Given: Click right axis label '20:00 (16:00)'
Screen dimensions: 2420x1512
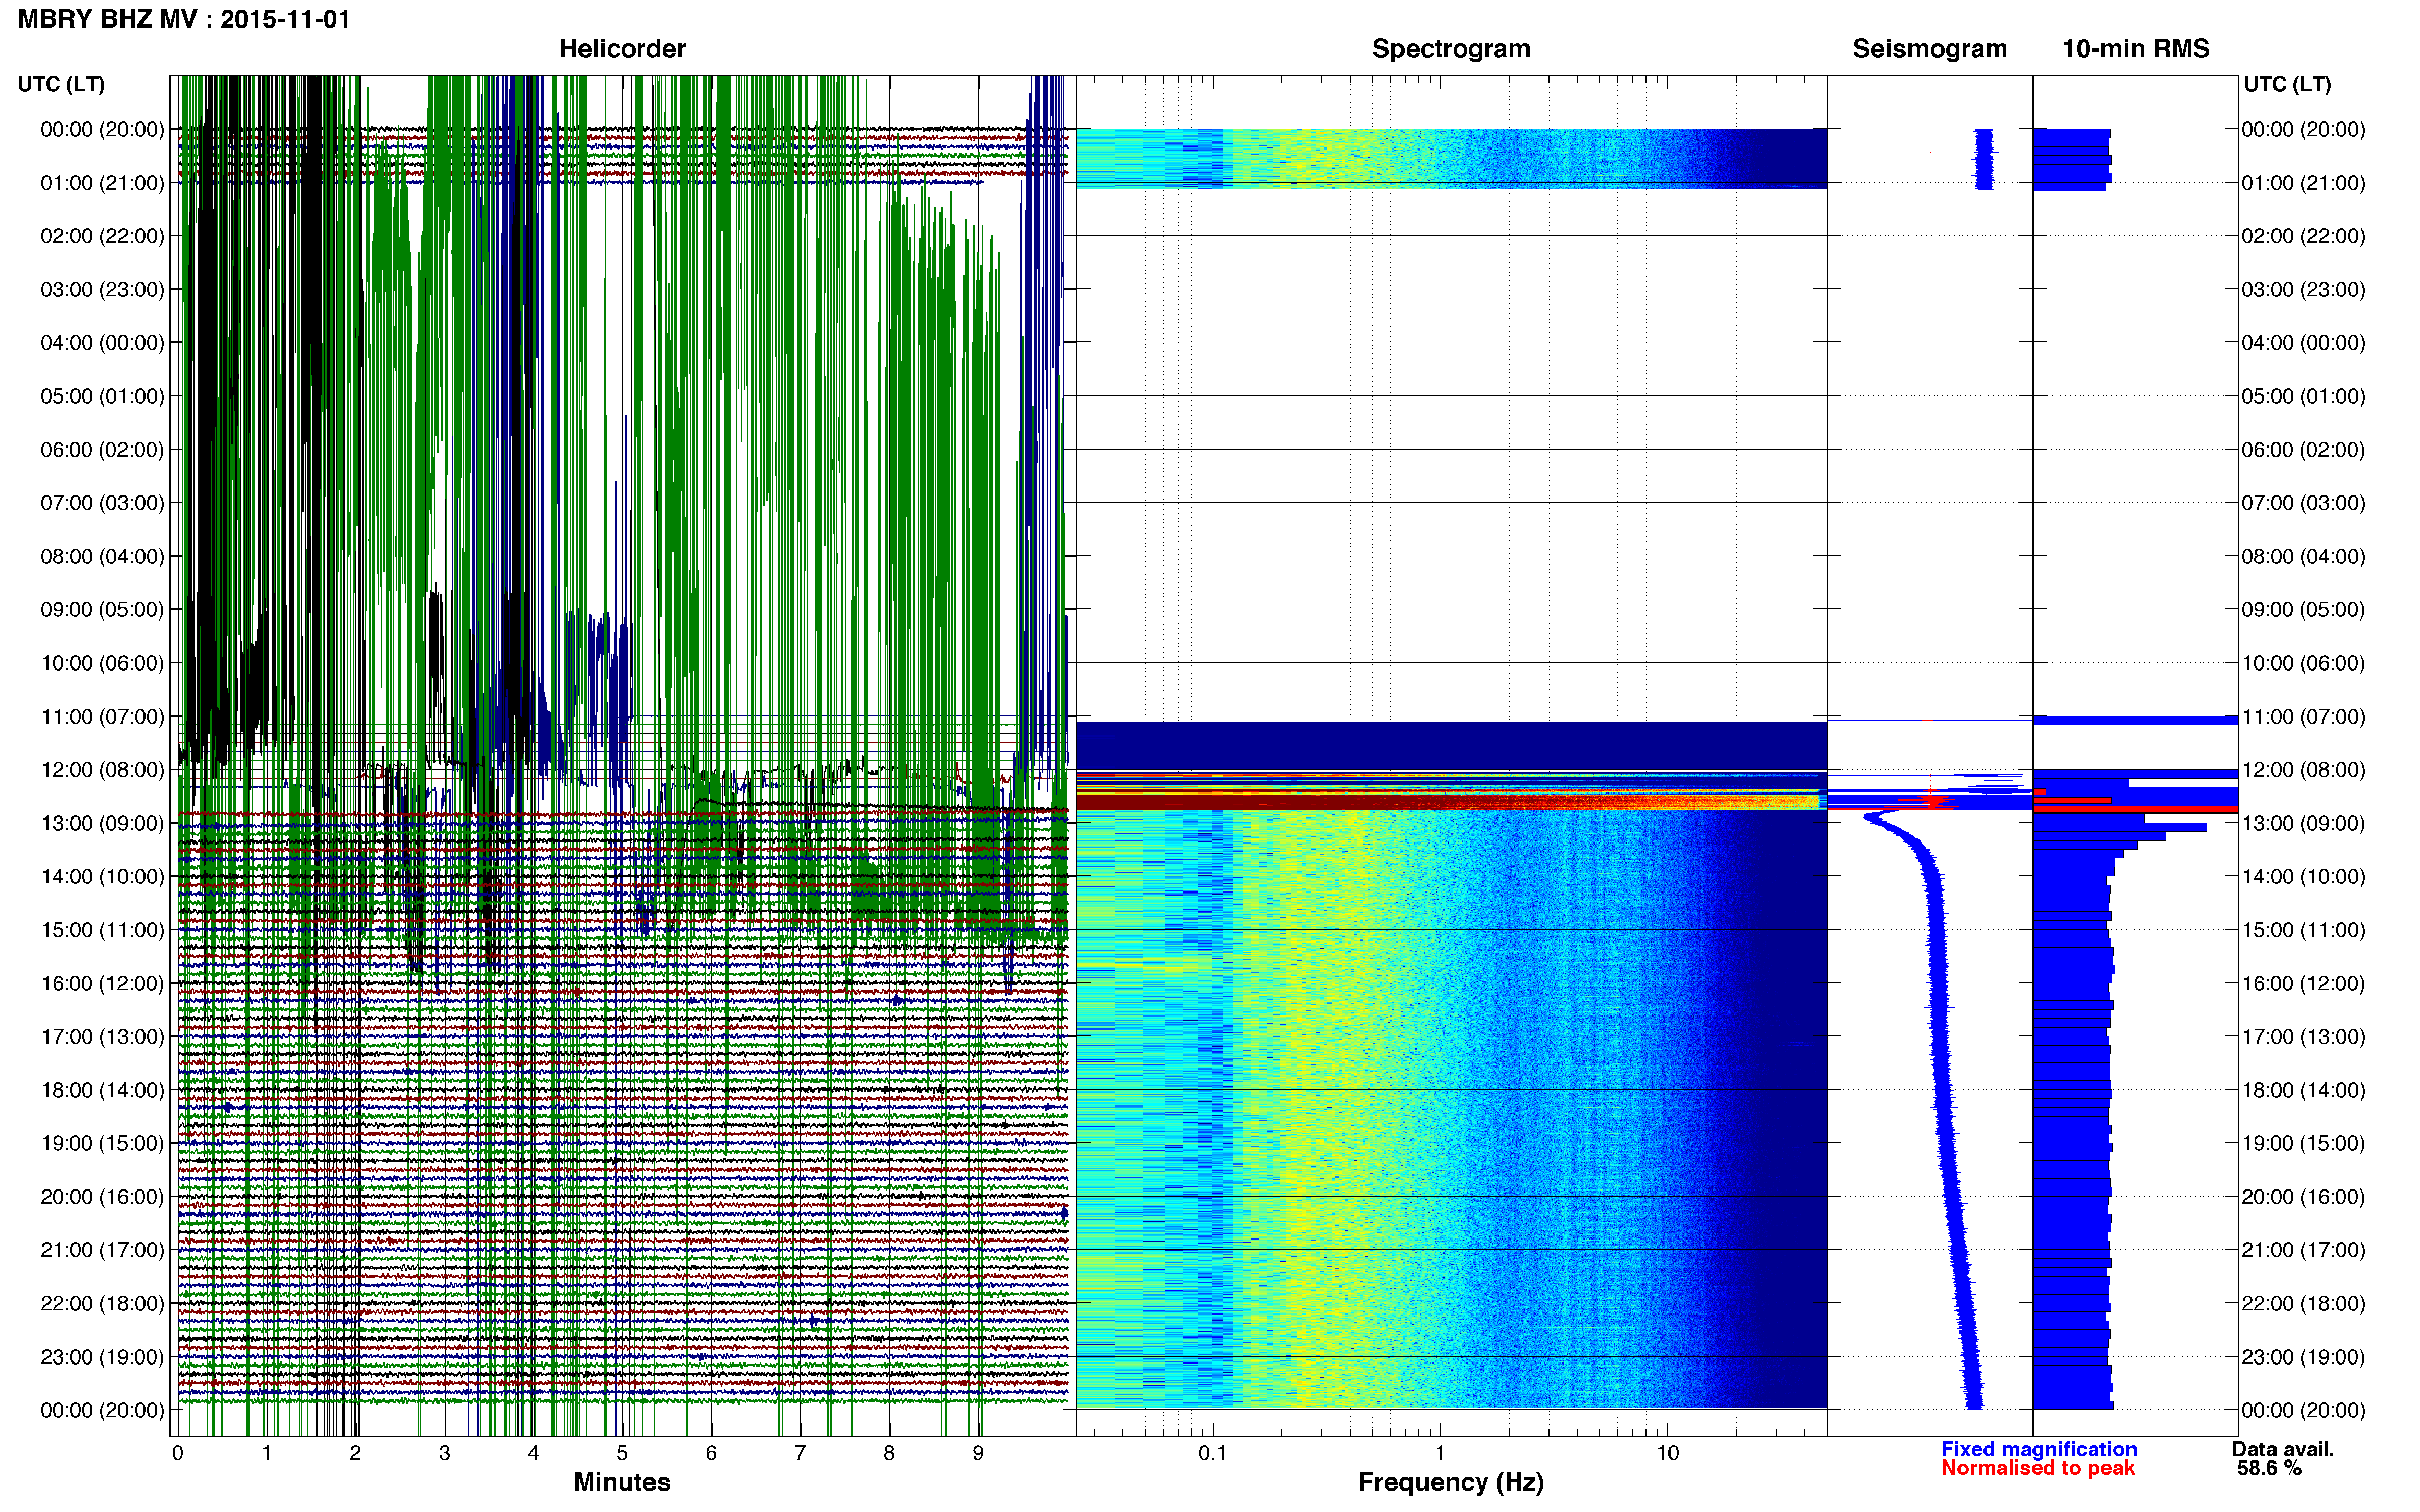Looking at the screenshot, I should tap(2303, 1197).
